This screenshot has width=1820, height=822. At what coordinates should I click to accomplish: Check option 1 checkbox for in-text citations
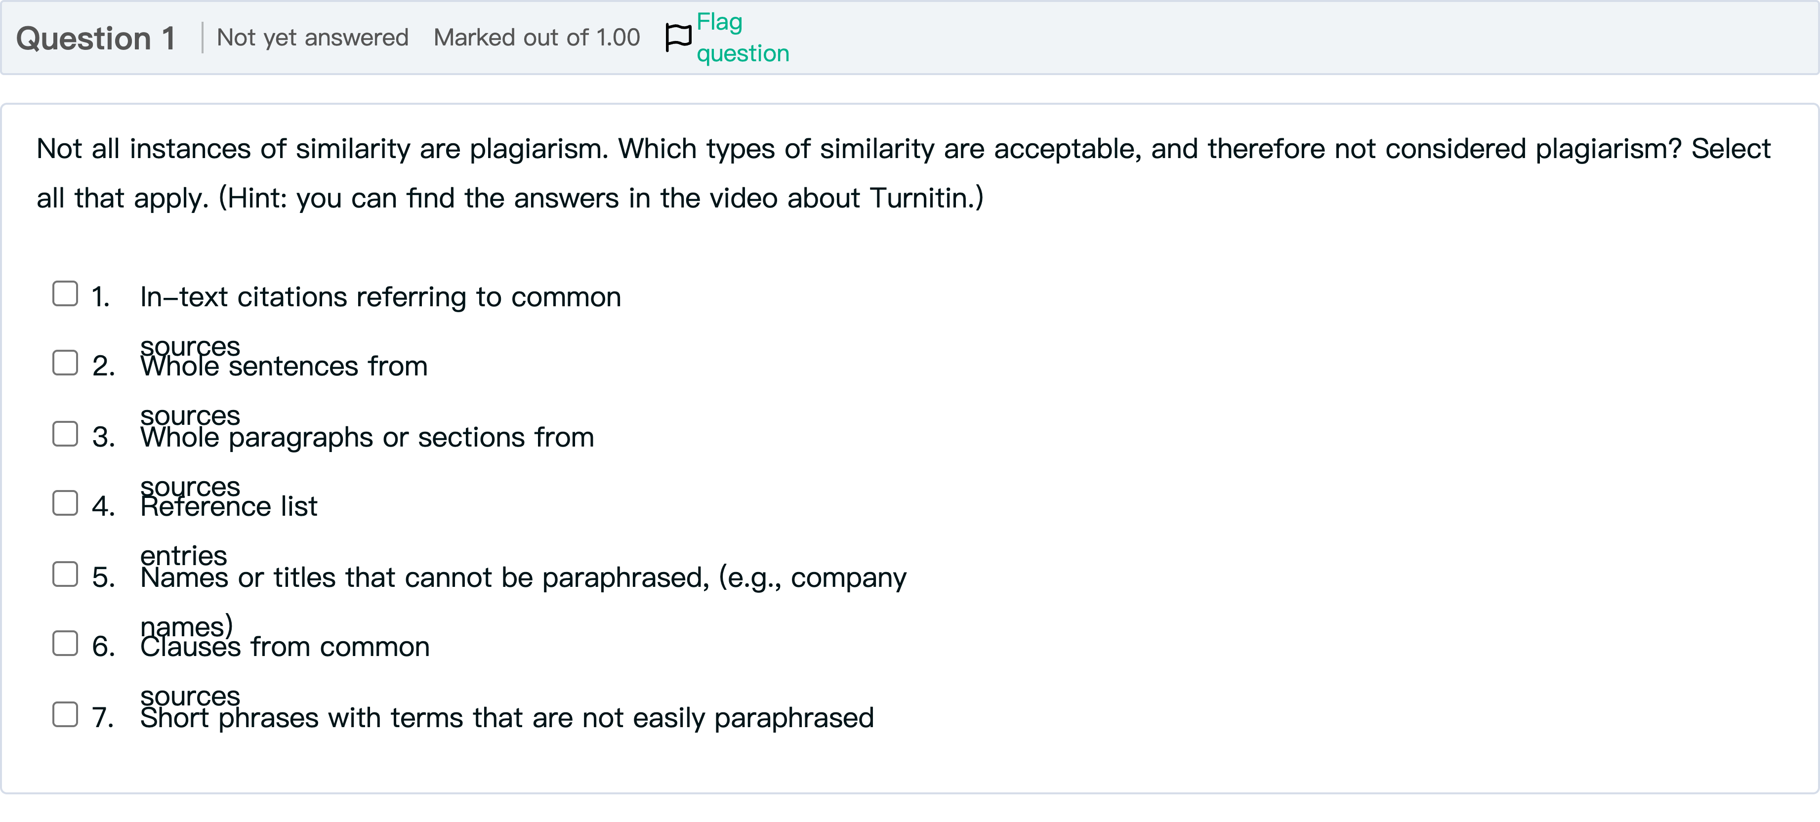(65, 294)
